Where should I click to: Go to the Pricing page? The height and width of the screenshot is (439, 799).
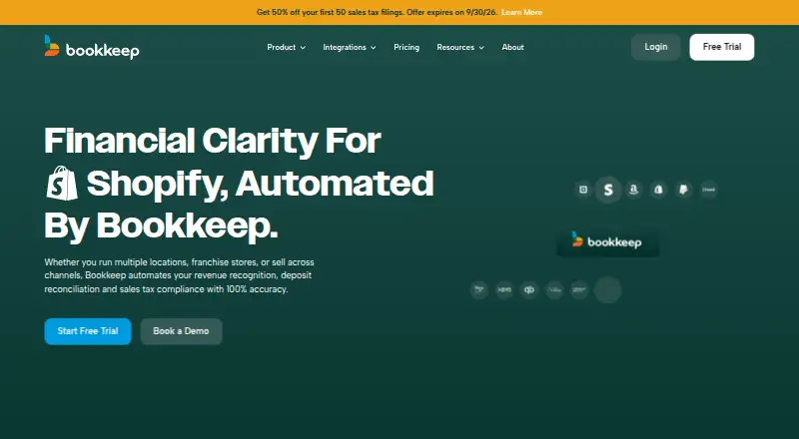pyautogui.click(x=406, y=47)
